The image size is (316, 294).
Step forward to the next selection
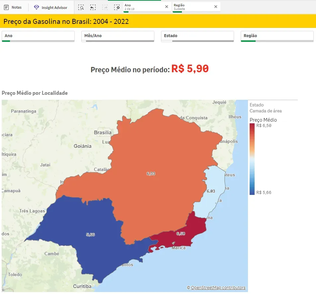[105, 7]
